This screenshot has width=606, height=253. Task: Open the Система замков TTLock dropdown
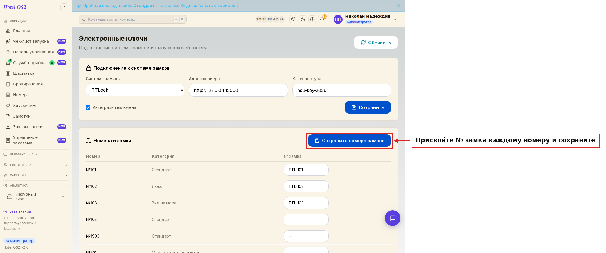pyautogui.click(x=135, y=90)
